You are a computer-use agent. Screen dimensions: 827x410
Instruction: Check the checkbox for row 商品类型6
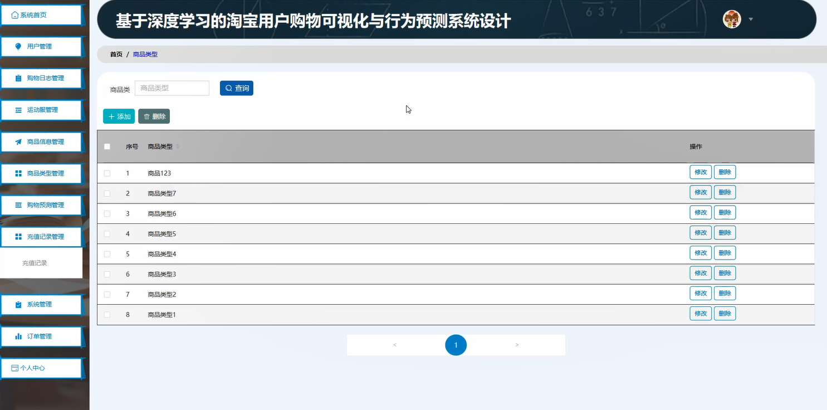point(107,213)
